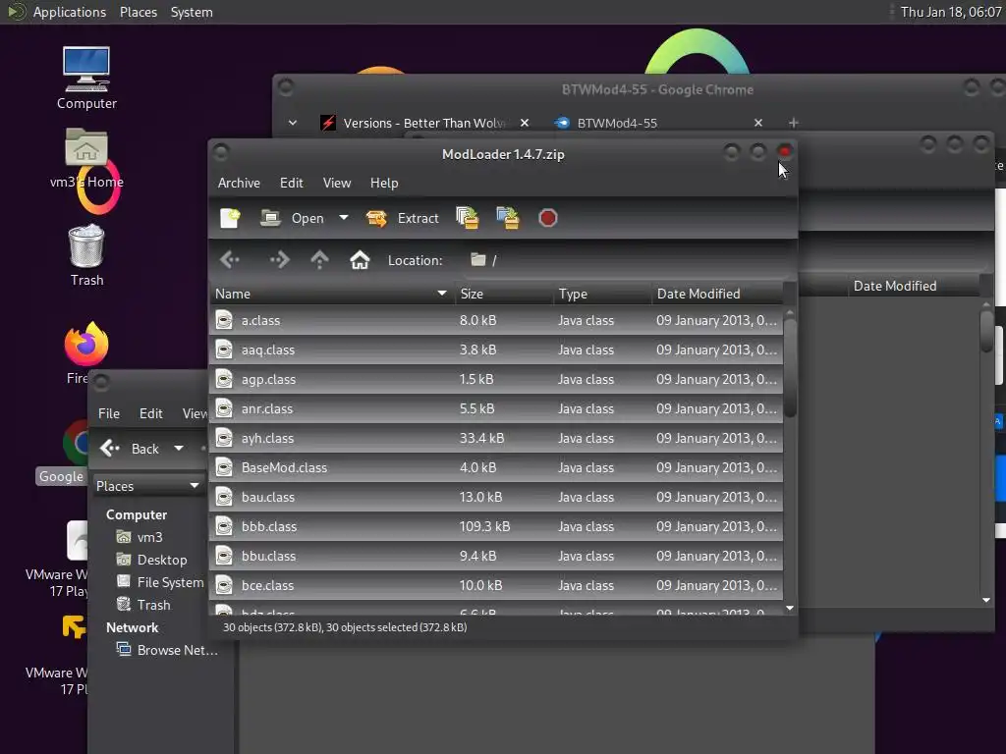Click the bbb.class file icon
Viewport: 1006px width, 754px height.
[x=223, y=526]
